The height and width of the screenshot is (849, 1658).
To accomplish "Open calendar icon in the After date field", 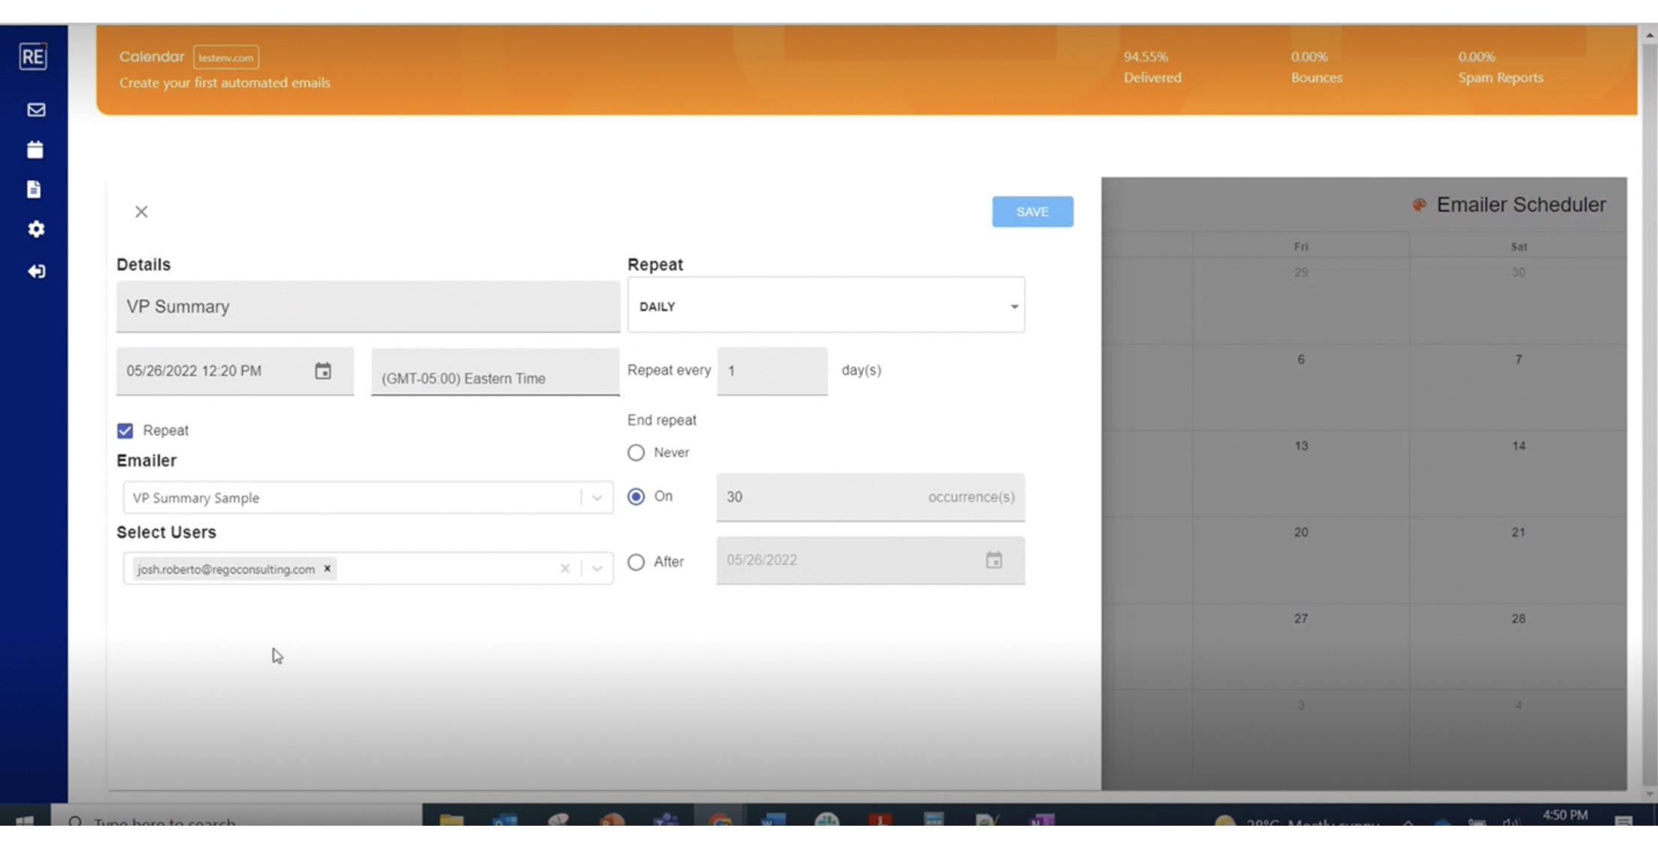I will click(994, 560).
